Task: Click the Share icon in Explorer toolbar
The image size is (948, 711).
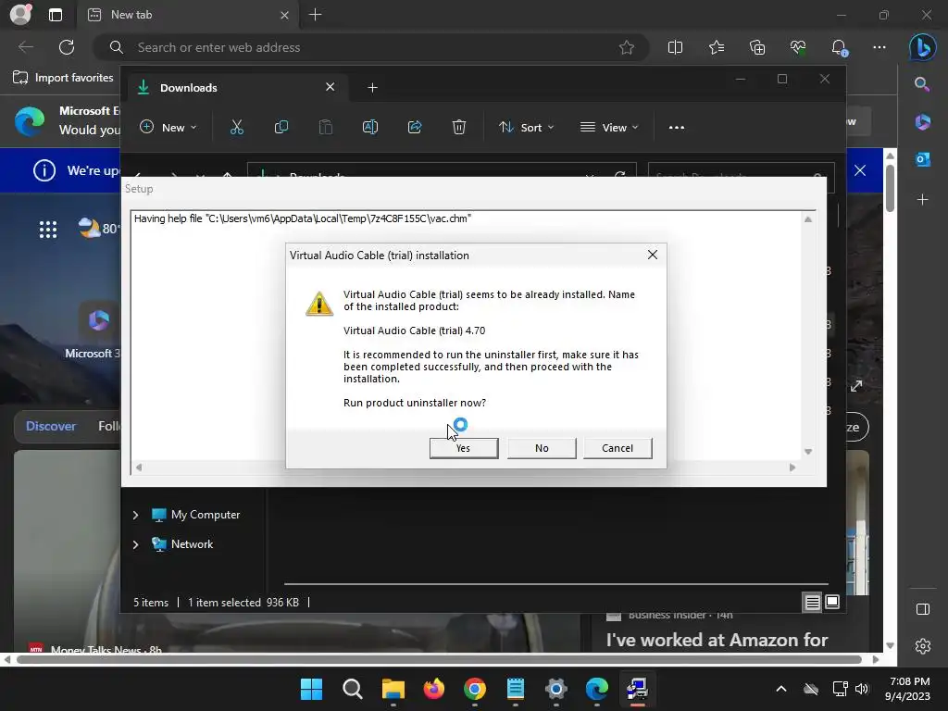Action: (x=415, y=127)
